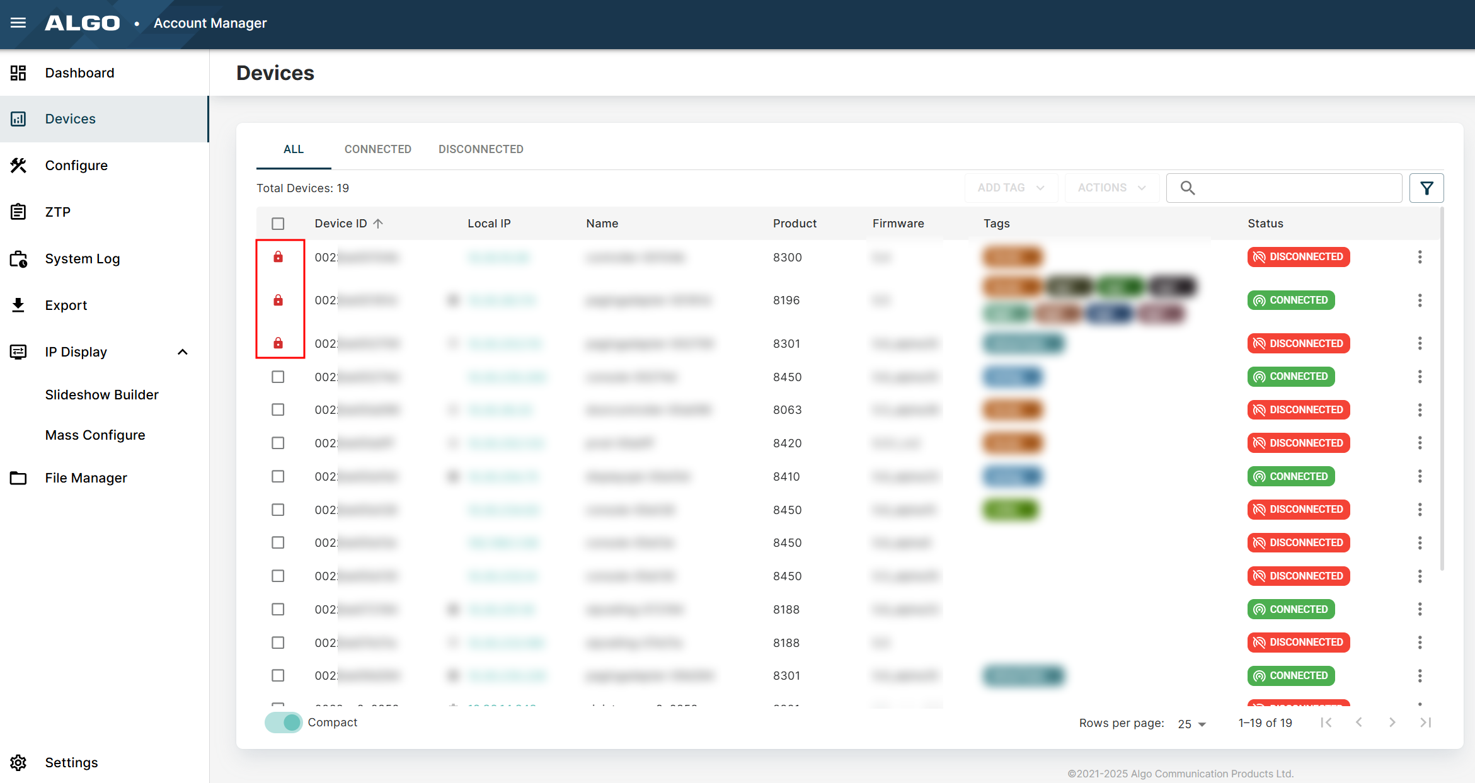Click the Device ID sort arrow
This screenshot has height=783, width=1475.
click(378, 224)
